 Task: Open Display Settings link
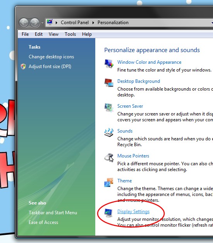133,212
